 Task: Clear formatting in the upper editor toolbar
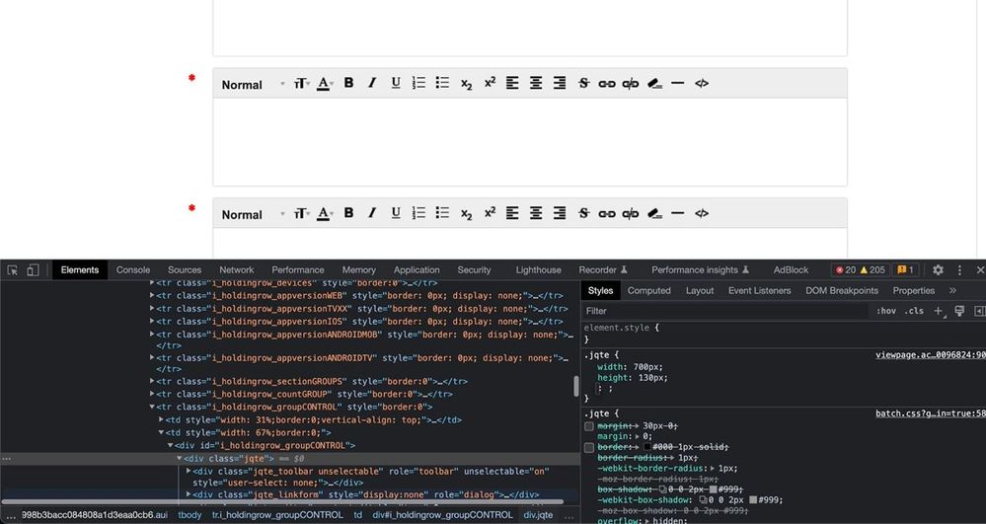coord(654,83)
